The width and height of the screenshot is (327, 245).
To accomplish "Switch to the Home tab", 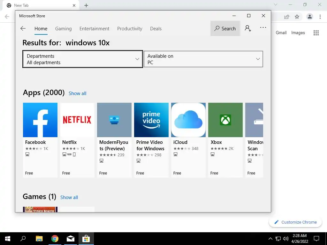I will coord(41,28).
